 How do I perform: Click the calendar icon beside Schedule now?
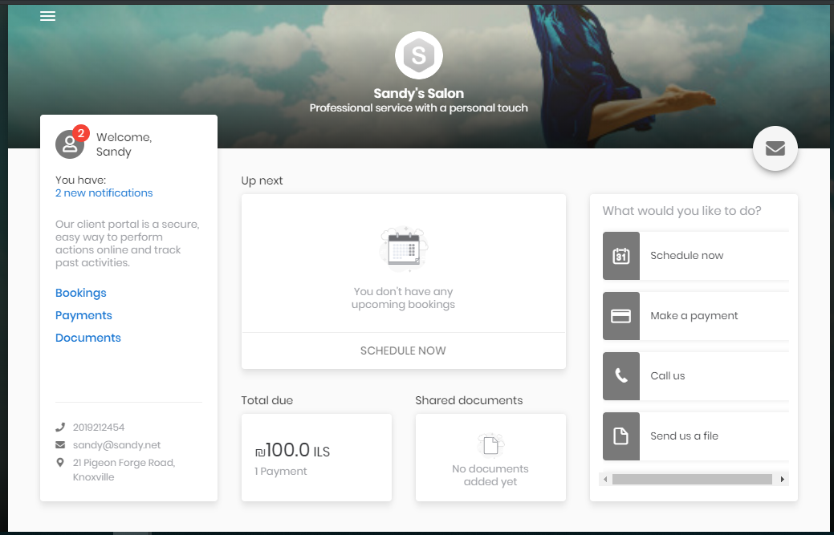click(620, 256)
